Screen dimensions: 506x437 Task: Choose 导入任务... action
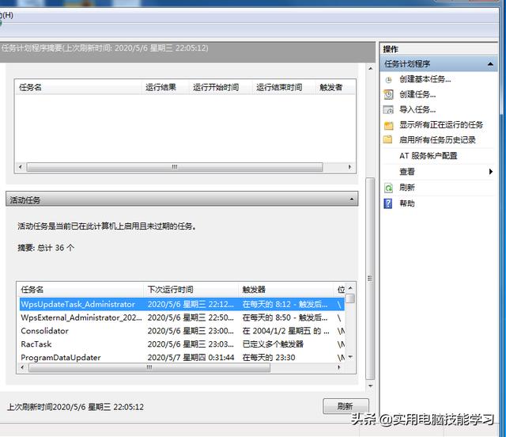(x=417, y=109)
